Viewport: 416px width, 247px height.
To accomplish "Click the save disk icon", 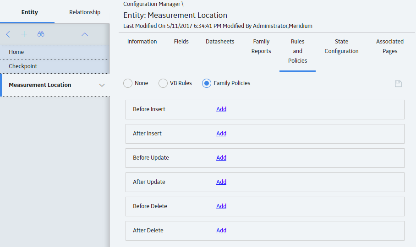I will pos(398,84).
